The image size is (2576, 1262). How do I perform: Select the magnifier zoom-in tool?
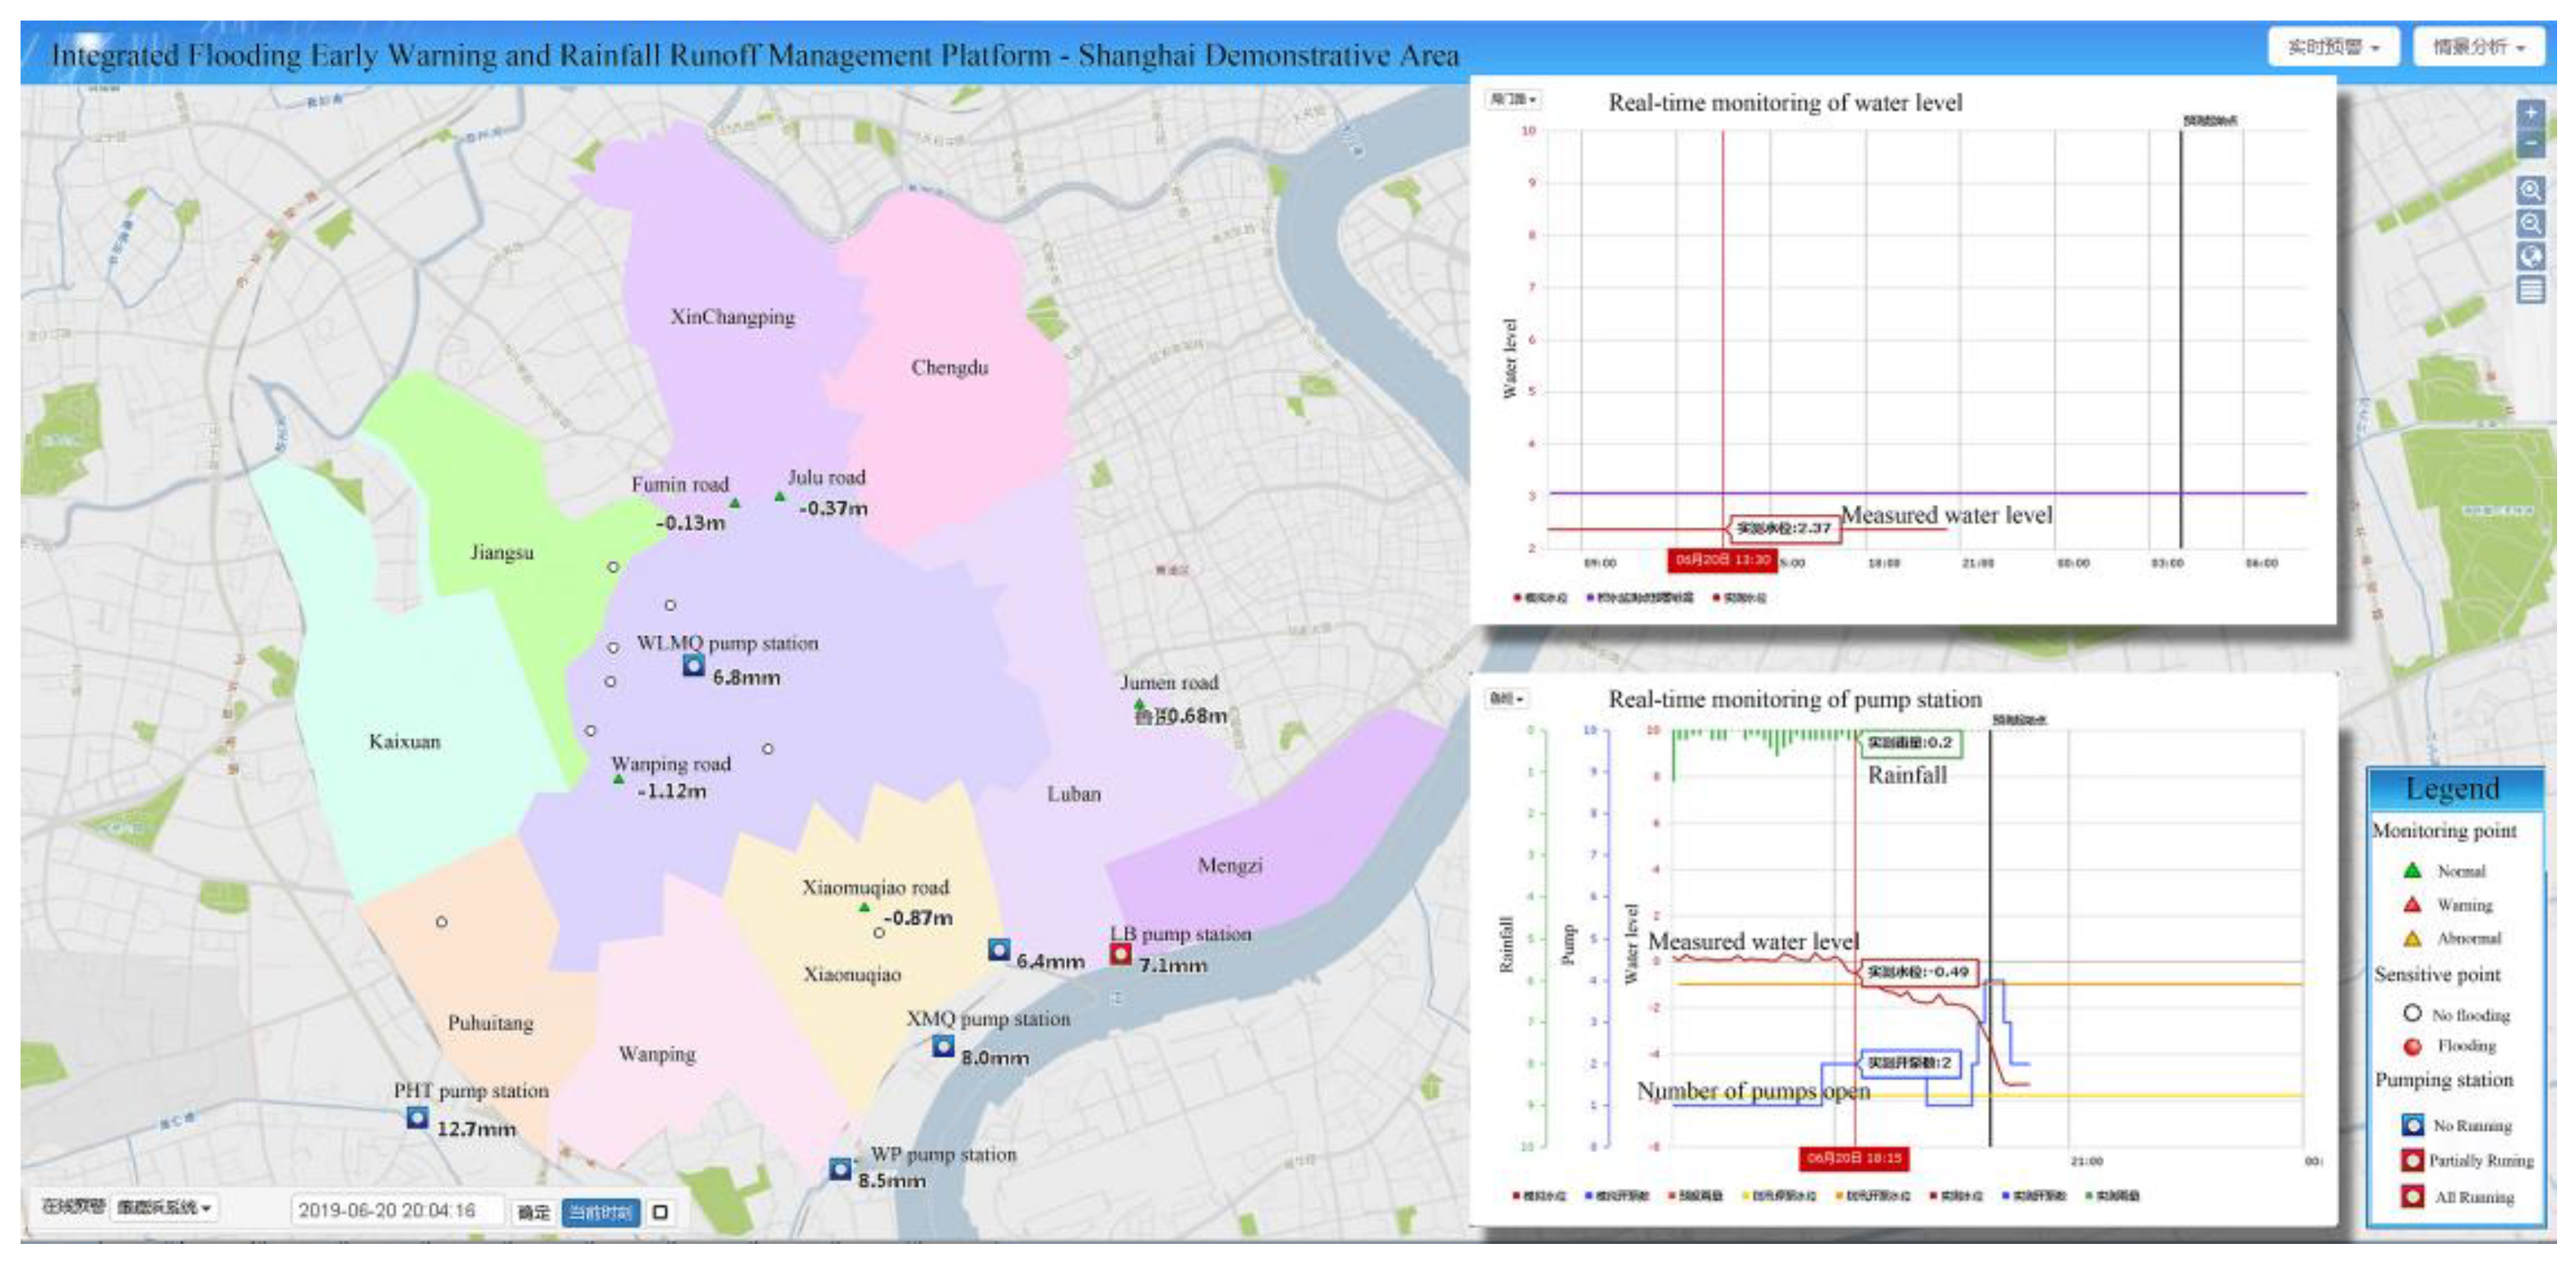pos(2530,190)
